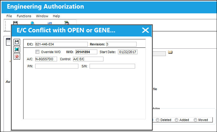Open the Help menu

click(56, 16)
